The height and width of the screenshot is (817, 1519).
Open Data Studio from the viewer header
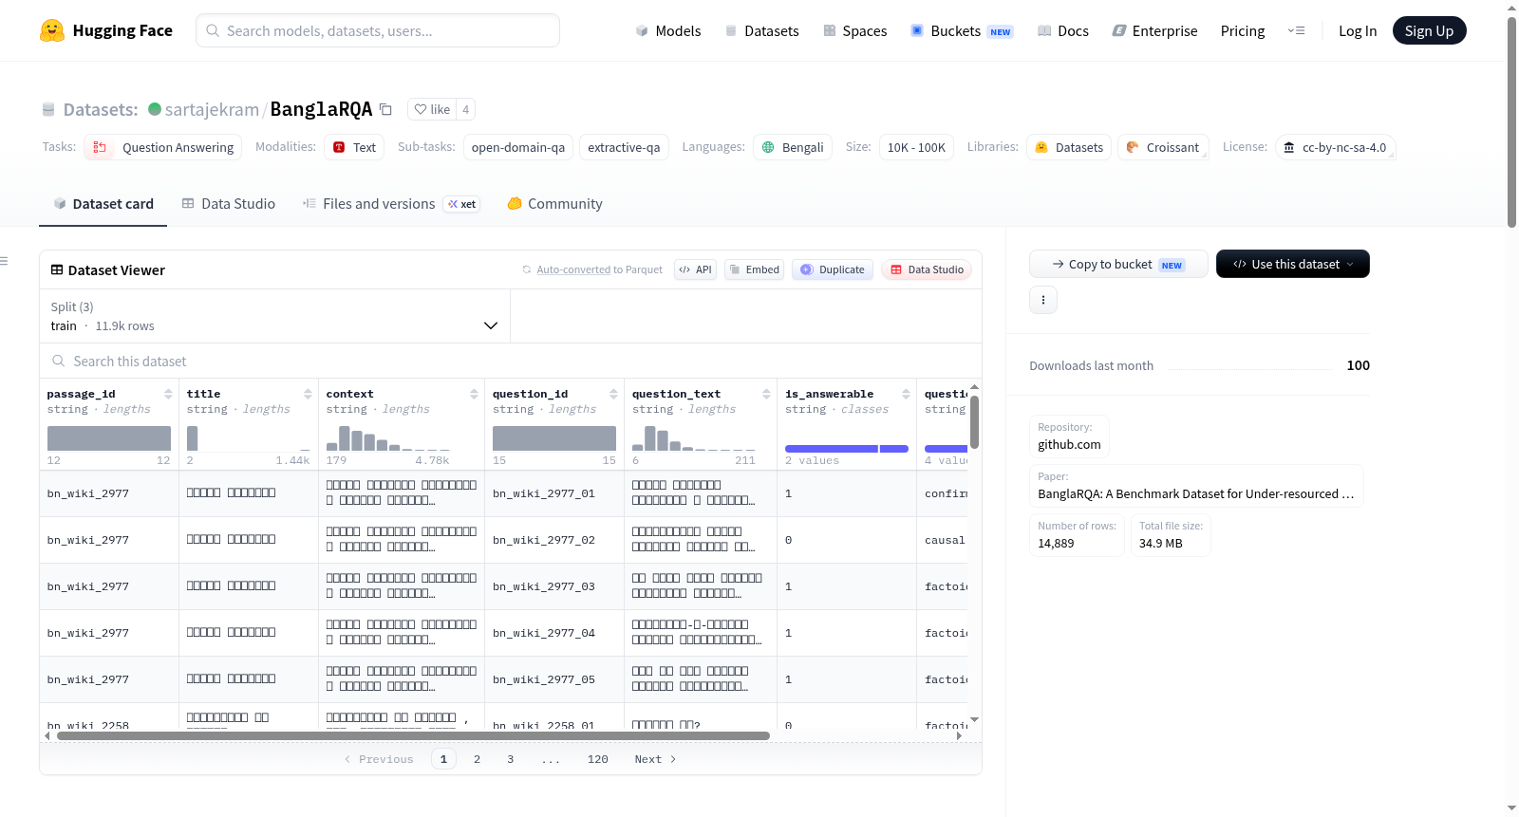(x=927, y=269)
